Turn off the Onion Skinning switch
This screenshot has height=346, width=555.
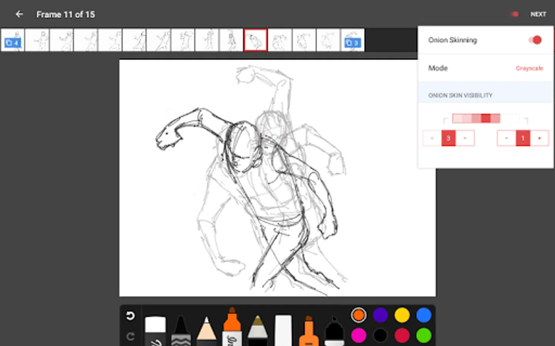[535, 40]
